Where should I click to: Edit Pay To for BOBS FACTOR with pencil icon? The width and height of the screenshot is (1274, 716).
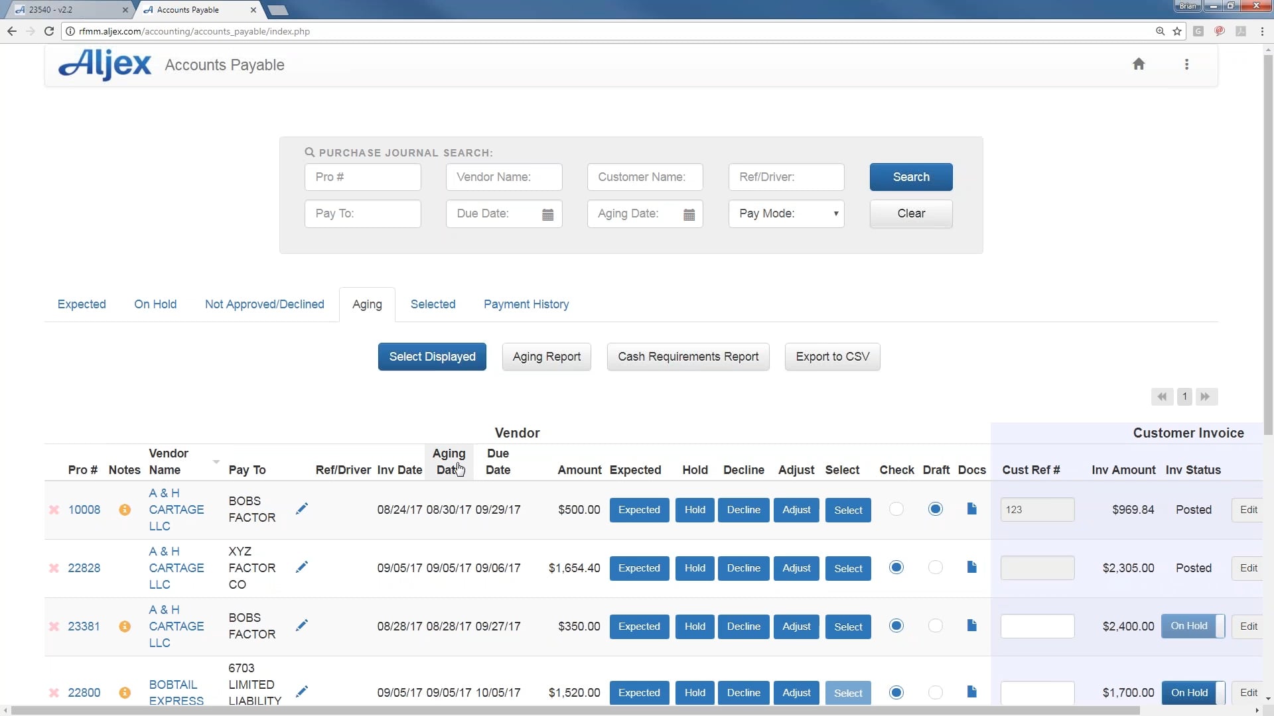pyautogui.click(x=302, y=509)
